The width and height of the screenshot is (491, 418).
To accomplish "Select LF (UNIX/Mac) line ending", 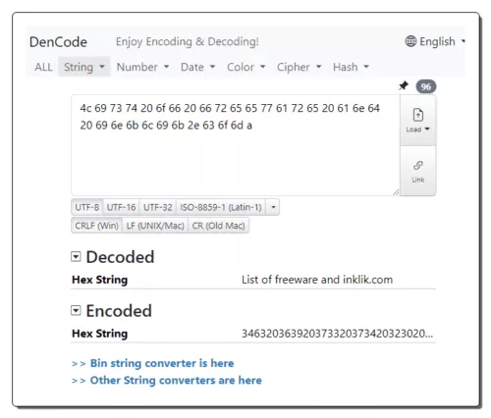I will [x=155, y=226].
